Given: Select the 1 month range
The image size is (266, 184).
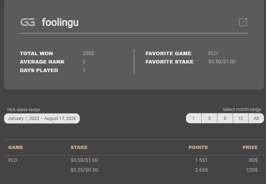Looking at the screenshot, I should (193, 118).
